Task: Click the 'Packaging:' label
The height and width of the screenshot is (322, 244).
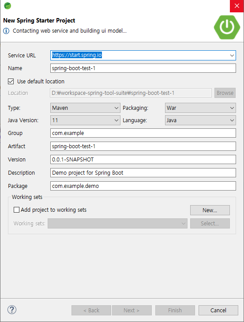Action: 135,108
